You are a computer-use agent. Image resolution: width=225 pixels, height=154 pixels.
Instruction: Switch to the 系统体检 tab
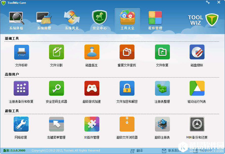16,20
